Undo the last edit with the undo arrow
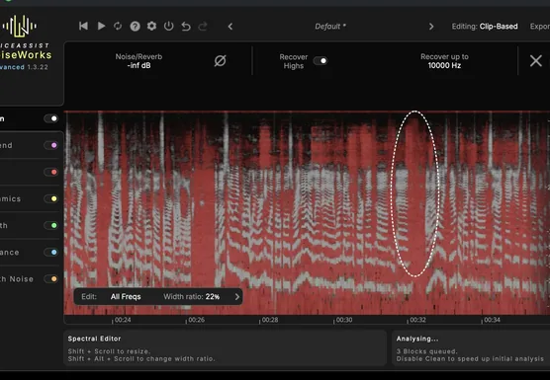The width and height of the screenshot is (550, 380). [x=186, y=27]
